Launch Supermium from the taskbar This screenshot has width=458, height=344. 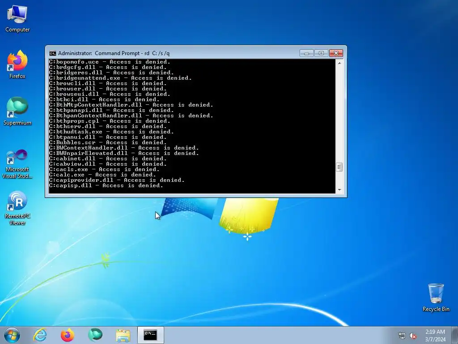click(x=95, y=335)
